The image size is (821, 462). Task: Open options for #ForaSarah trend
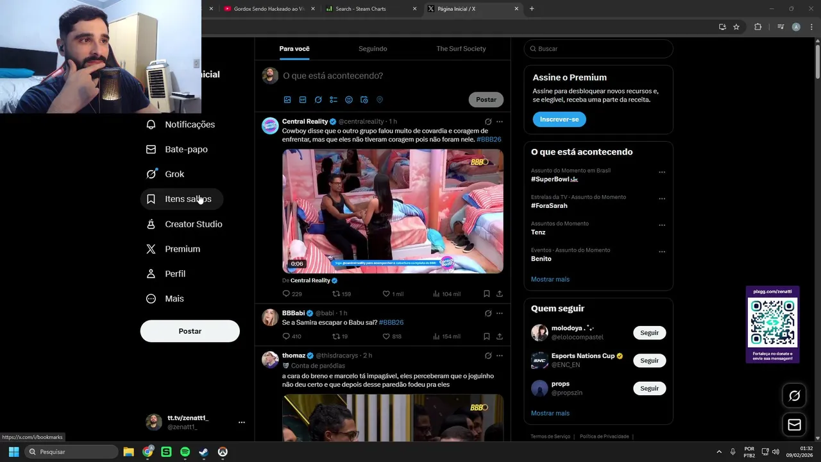click(x=662, y=199)
